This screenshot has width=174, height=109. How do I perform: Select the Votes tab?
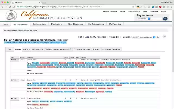point(18,49)
